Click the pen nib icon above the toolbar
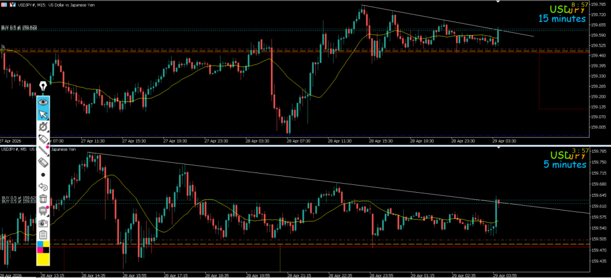Viewport: 611px width, 278px height. coord(43,87)
